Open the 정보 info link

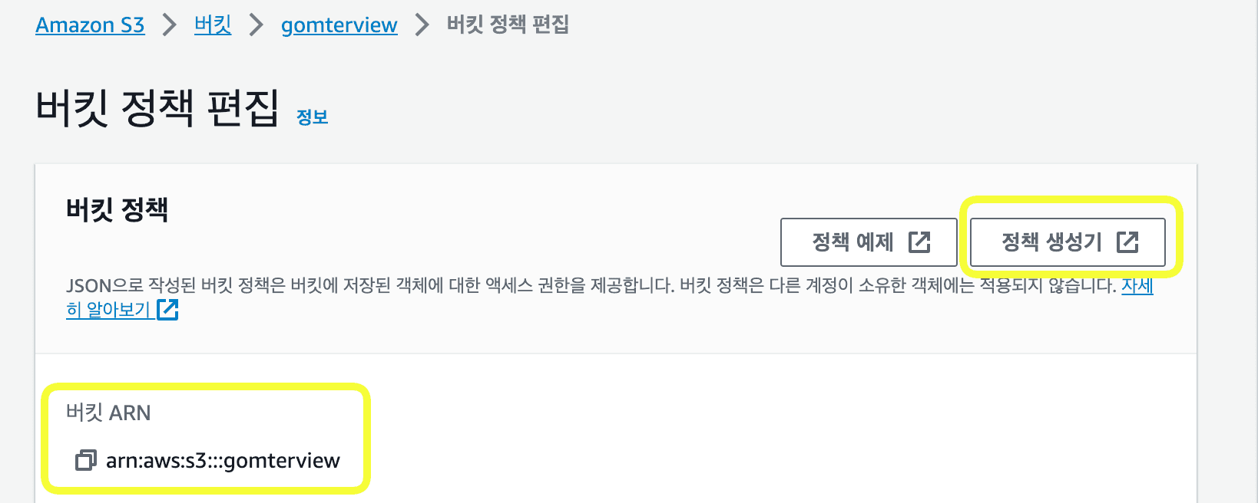pyautogui.click(x=312, y=117)
